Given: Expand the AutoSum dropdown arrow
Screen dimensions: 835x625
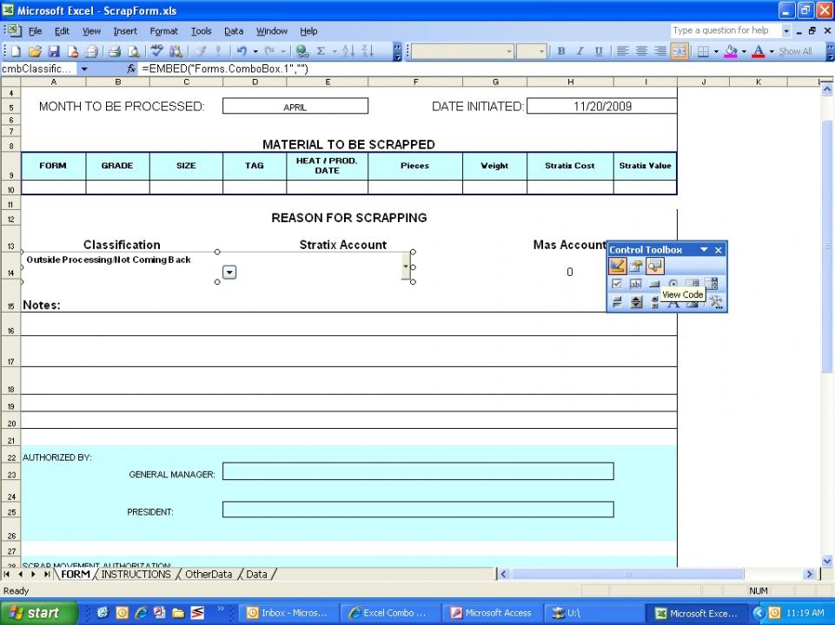Looking at the screenshot, I should point(335,51).
